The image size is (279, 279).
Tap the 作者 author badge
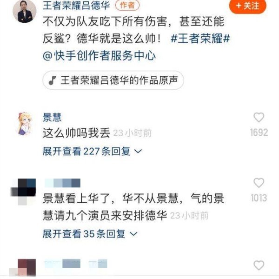[x=127, y=5]
